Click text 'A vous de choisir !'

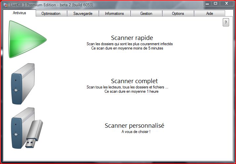pos(136,132)
